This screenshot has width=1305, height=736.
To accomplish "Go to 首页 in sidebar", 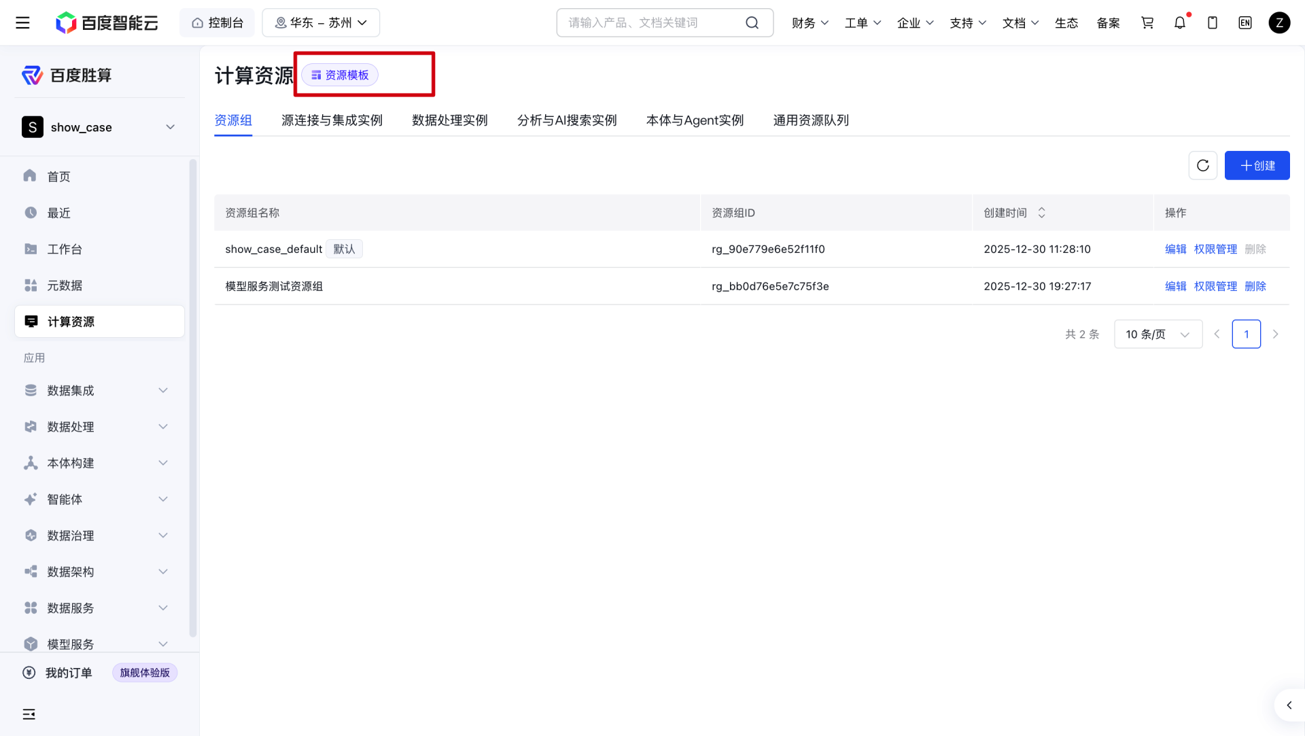I will coord(99,176).
